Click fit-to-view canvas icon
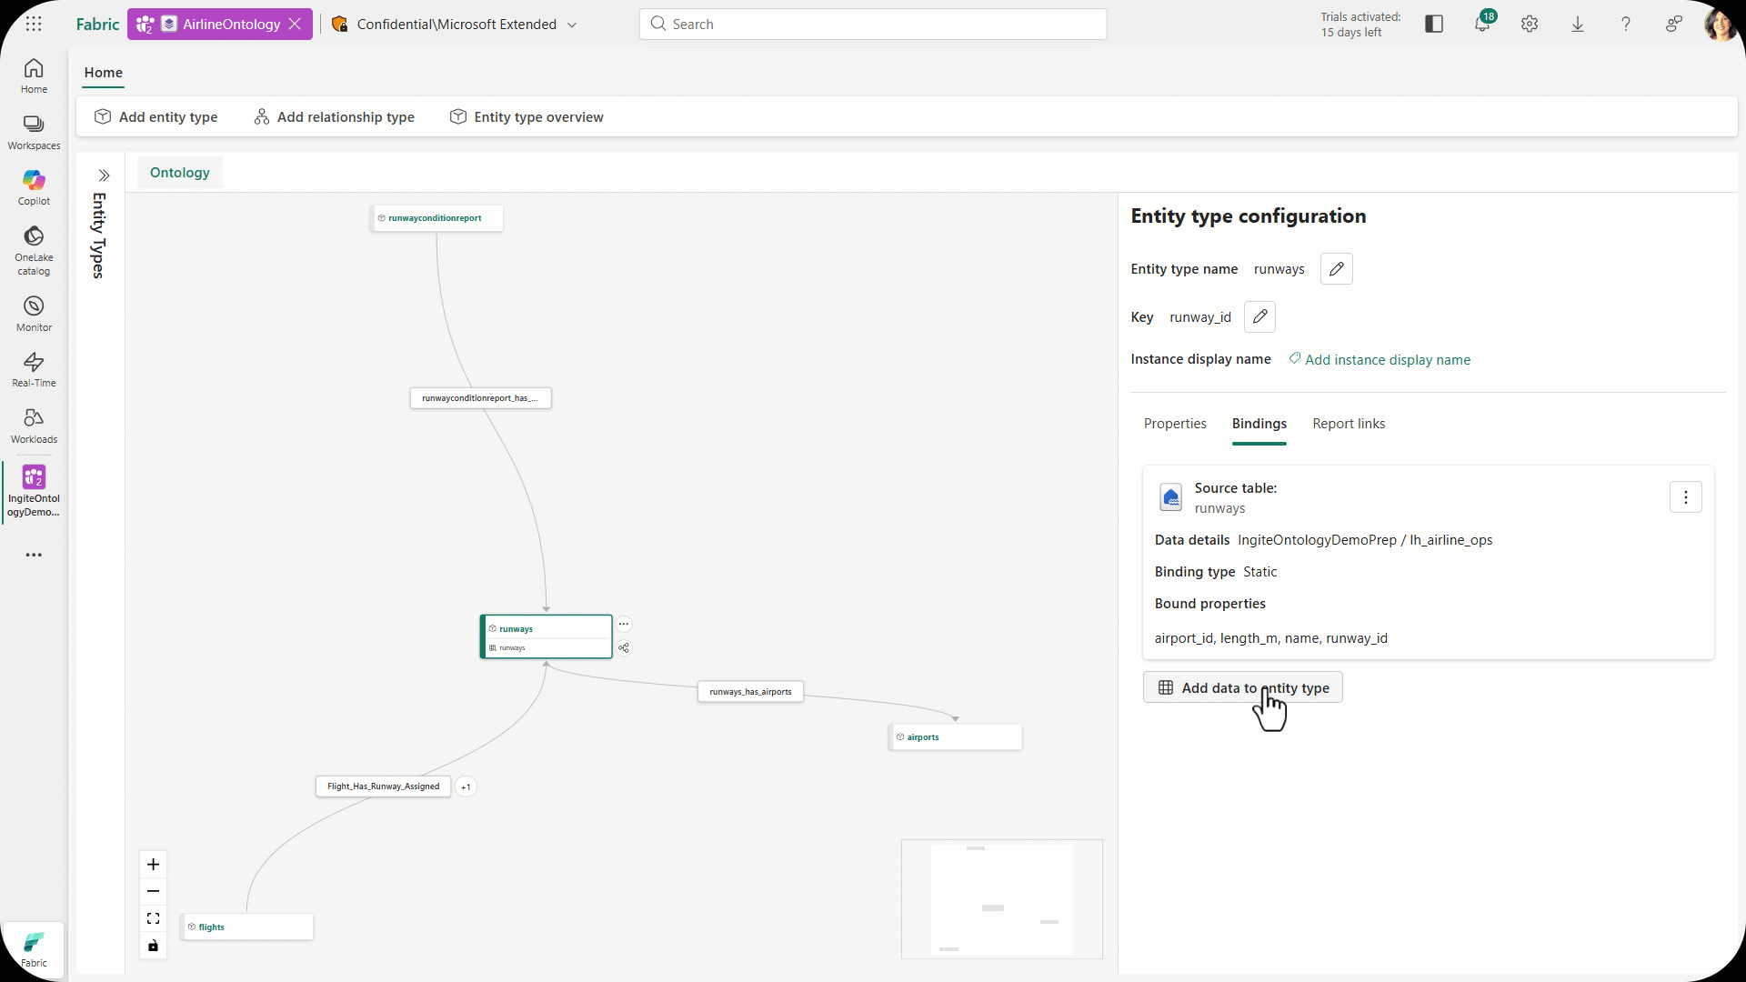Viewport: 1746px width, 982px height. tap(153, 919)
